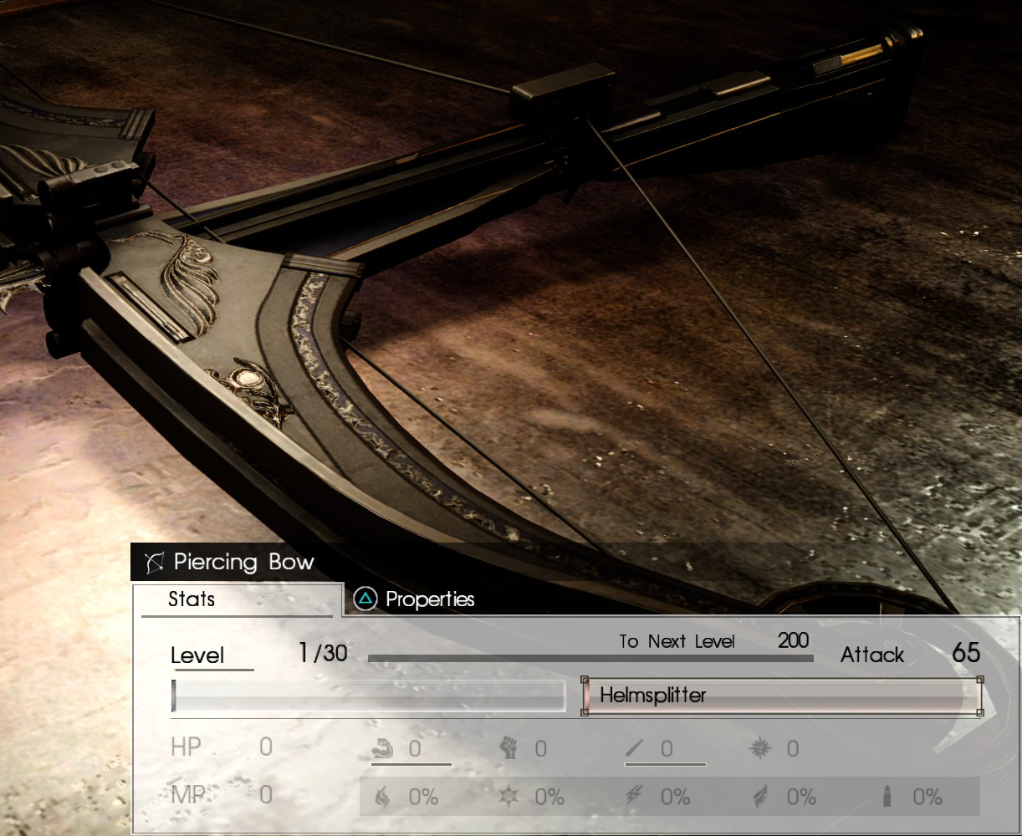The width and height of the screenshot is (1022, 836).
Task: Select the empty ability slot beside Helmsplitter
Action: click(x=369, y=696)
